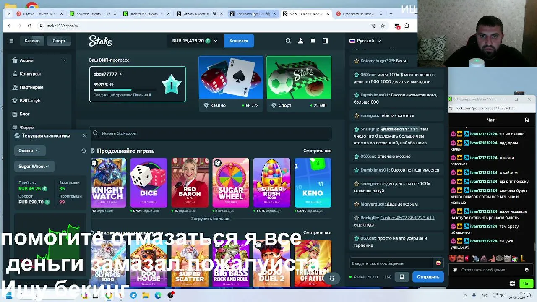Open the muted-site indicator in the address bar
Viewport: 537px width, 302px height.
point(373,26)
